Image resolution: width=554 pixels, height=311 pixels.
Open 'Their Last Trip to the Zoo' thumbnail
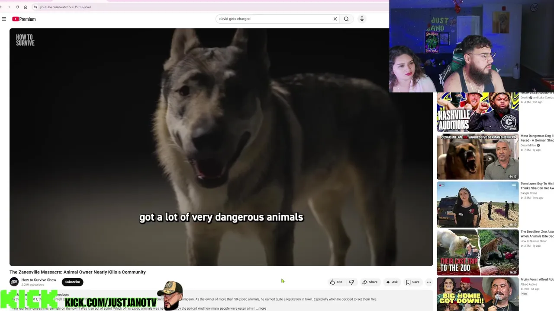click(x=477, y=253)
